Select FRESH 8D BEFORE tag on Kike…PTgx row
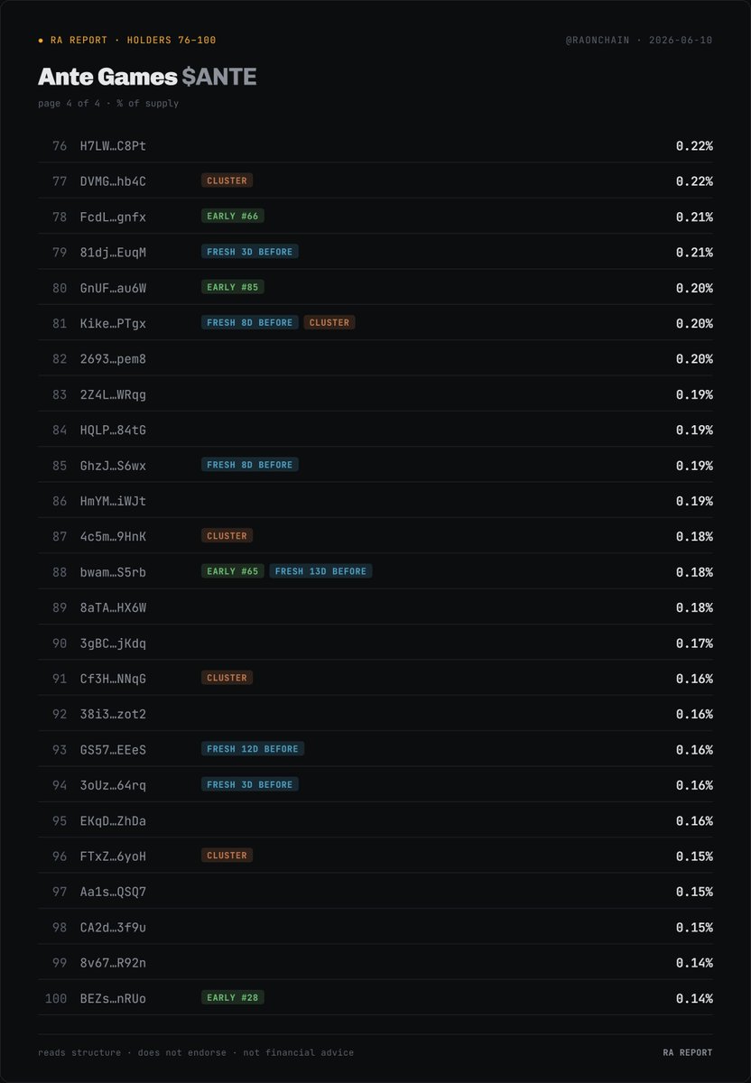Image resolution: width=751 pixels, height=1083 pixels. (x=250, y=322)
